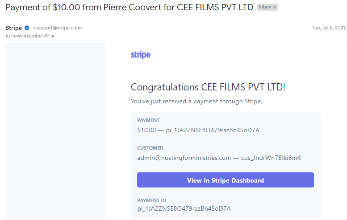Open View in Stripe Dashboard button
Image resolution: width=347 pixels, height=220 pixels.
pos(225,180)
